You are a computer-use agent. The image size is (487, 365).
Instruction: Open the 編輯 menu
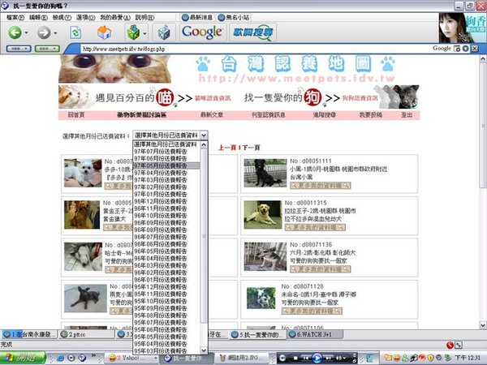[x=38, y=17]
